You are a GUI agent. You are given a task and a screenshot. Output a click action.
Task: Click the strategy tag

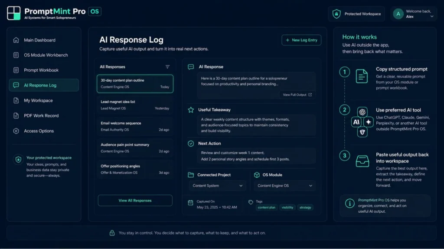(x=305, y=207)
